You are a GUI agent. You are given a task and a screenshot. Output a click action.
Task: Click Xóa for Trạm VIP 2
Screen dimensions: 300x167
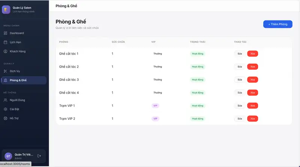click(x=252, y=119)
